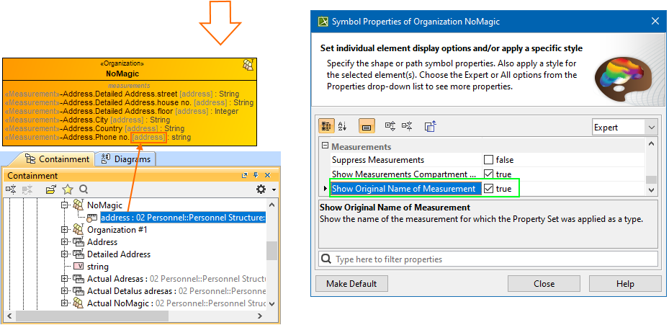The height and width of the screenshot is (325, 669).
Task: Click the properties list vertical scrollbar thumb
Action: (651, 179)
